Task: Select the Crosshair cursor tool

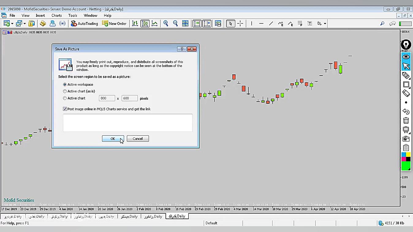Action: pos(240,24)
